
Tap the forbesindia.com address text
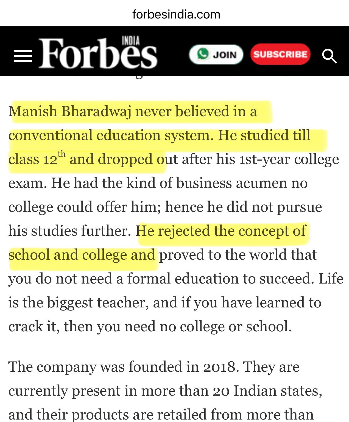[176, 14]
